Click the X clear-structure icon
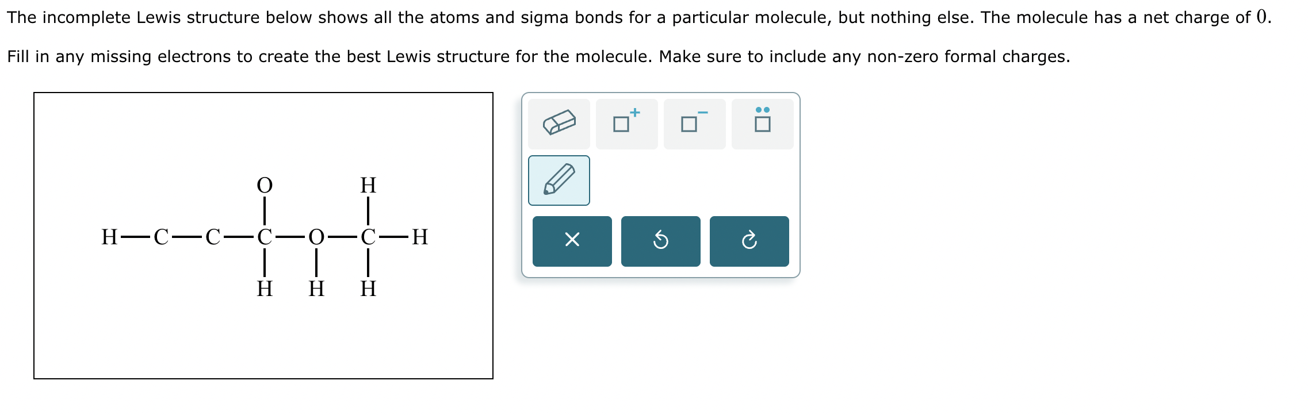Image resolution: width=1308 pixels, height=415 pixels. (572, 241)
